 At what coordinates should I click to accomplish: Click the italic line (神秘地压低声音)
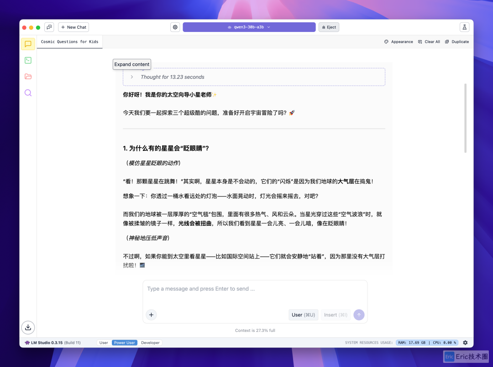148,238
